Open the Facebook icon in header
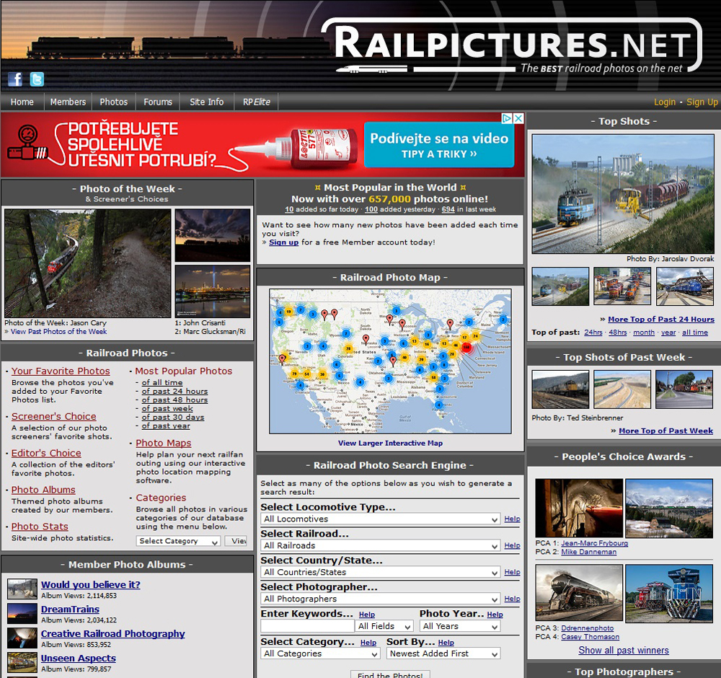The image size is (721, 678). pyautogui.click(x=15, y=79)
